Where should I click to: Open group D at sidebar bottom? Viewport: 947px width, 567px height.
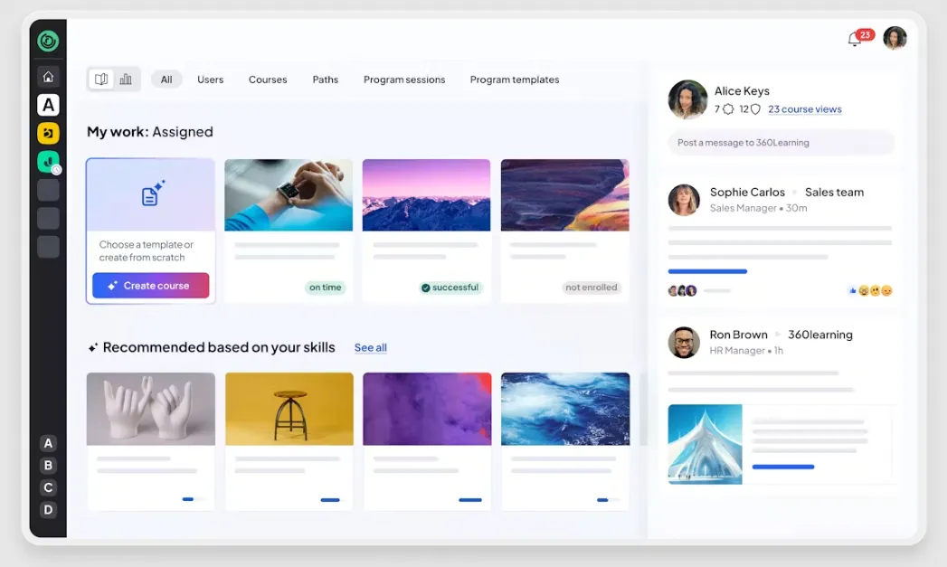pyautogui.click(x=49, y=510)
